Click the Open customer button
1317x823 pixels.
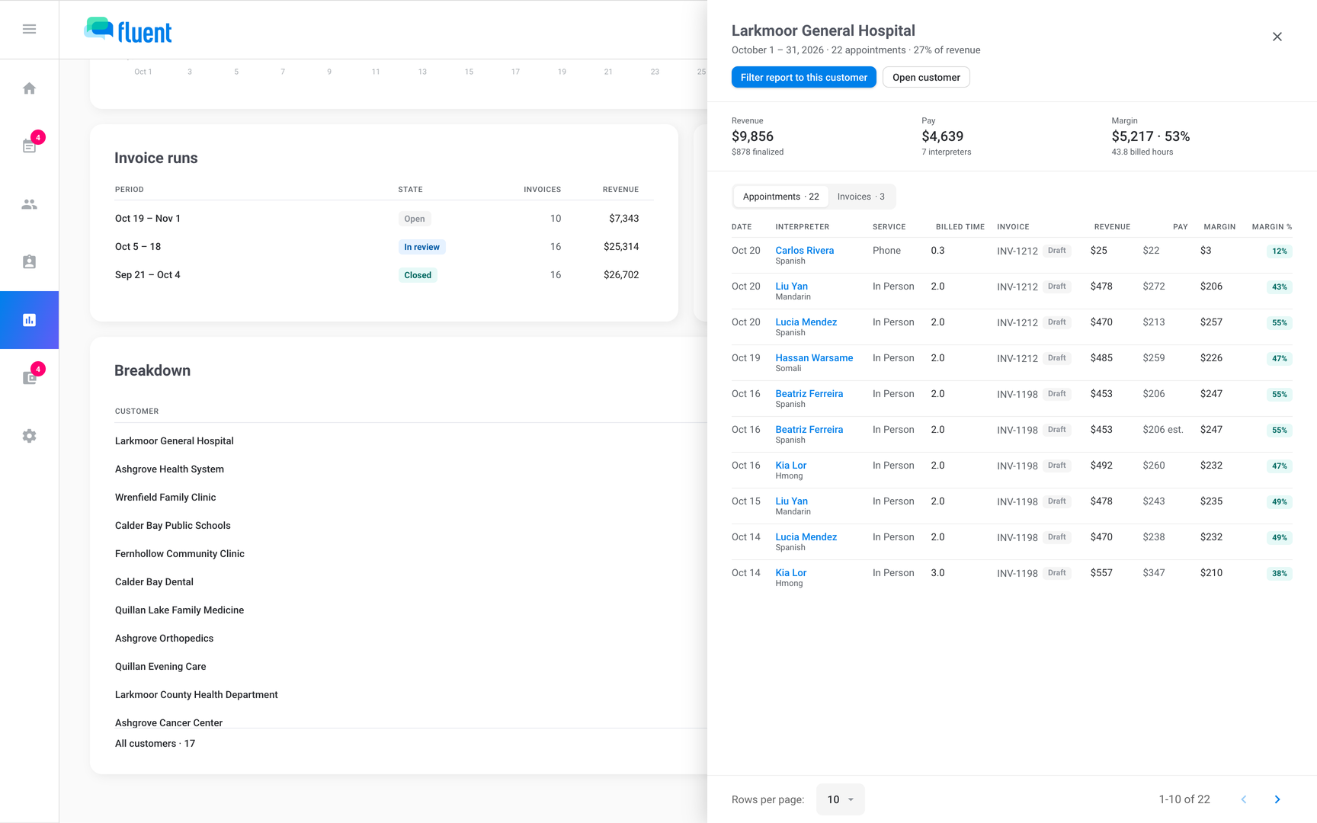(926, 77)
